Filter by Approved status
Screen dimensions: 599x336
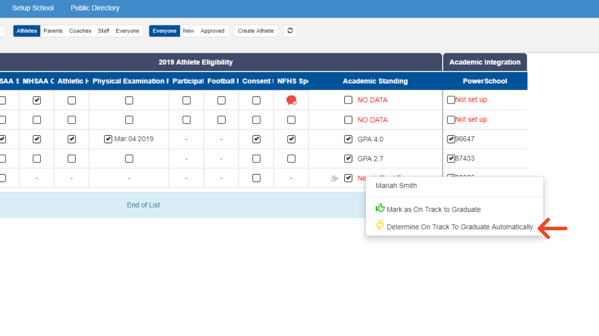point(212,31)
